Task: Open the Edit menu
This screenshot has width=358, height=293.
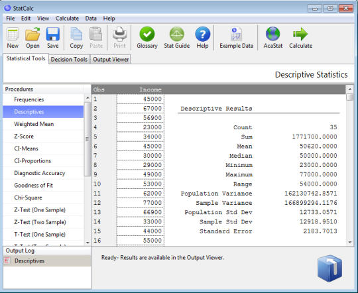Action: (26, 19)
